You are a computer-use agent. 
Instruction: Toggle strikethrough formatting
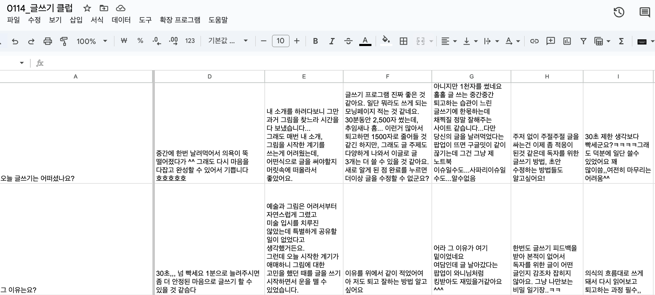click(x=348, y=41)
